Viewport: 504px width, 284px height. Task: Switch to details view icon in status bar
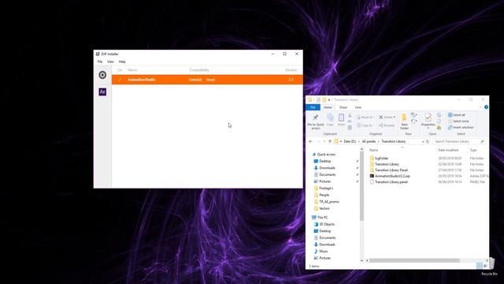point(480,266)
